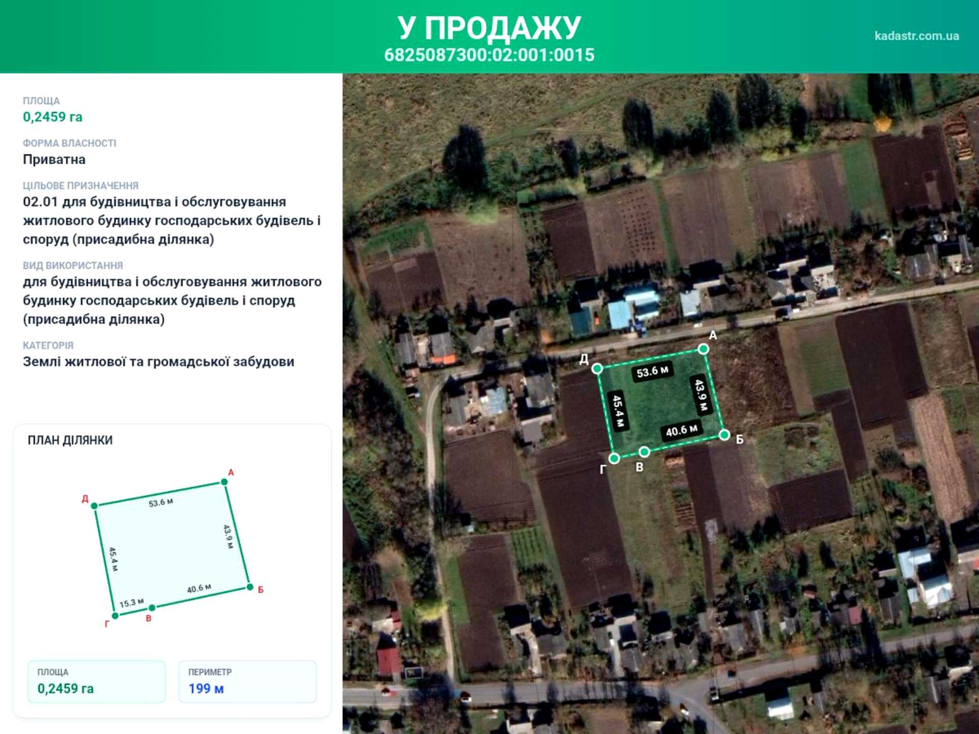Click cadastral number 6825087300:02:001:0015
The image size is (979, 734).
[489, 55]
